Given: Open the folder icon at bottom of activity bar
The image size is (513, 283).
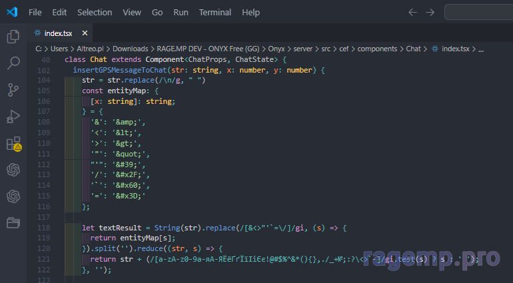Looking at the screenshot, I should point(13,222).
